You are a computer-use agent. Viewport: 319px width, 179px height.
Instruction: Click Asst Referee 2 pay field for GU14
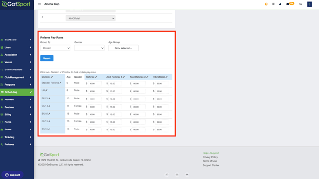click(139, 107)
